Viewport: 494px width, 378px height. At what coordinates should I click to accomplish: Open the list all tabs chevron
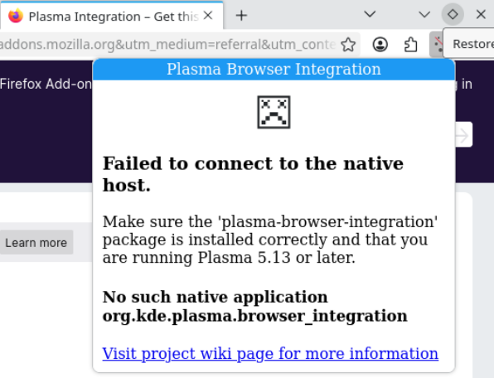coord(370,14)
